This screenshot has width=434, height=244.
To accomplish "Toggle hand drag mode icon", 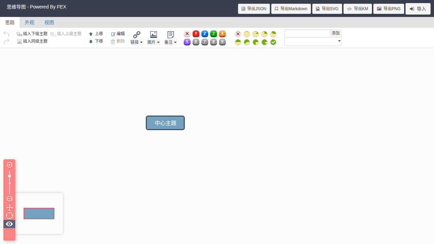I will [x=9, y=208].
